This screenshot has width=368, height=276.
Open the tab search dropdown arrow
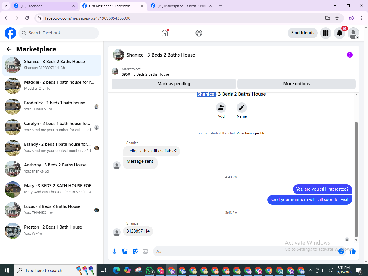point(6,6)
